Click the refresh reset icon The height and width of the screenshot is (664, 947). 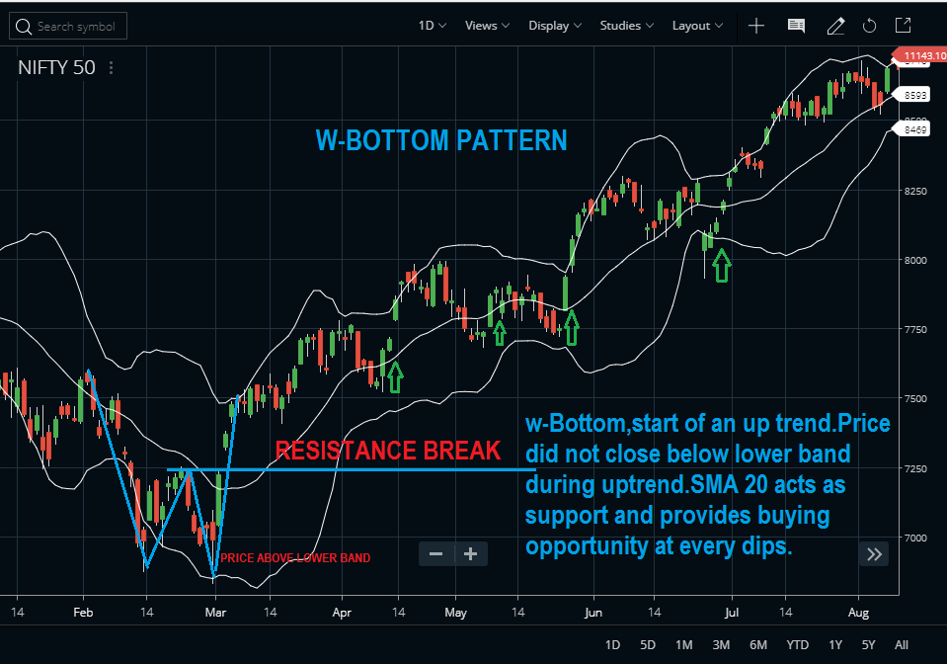click(x=869, y=26)
